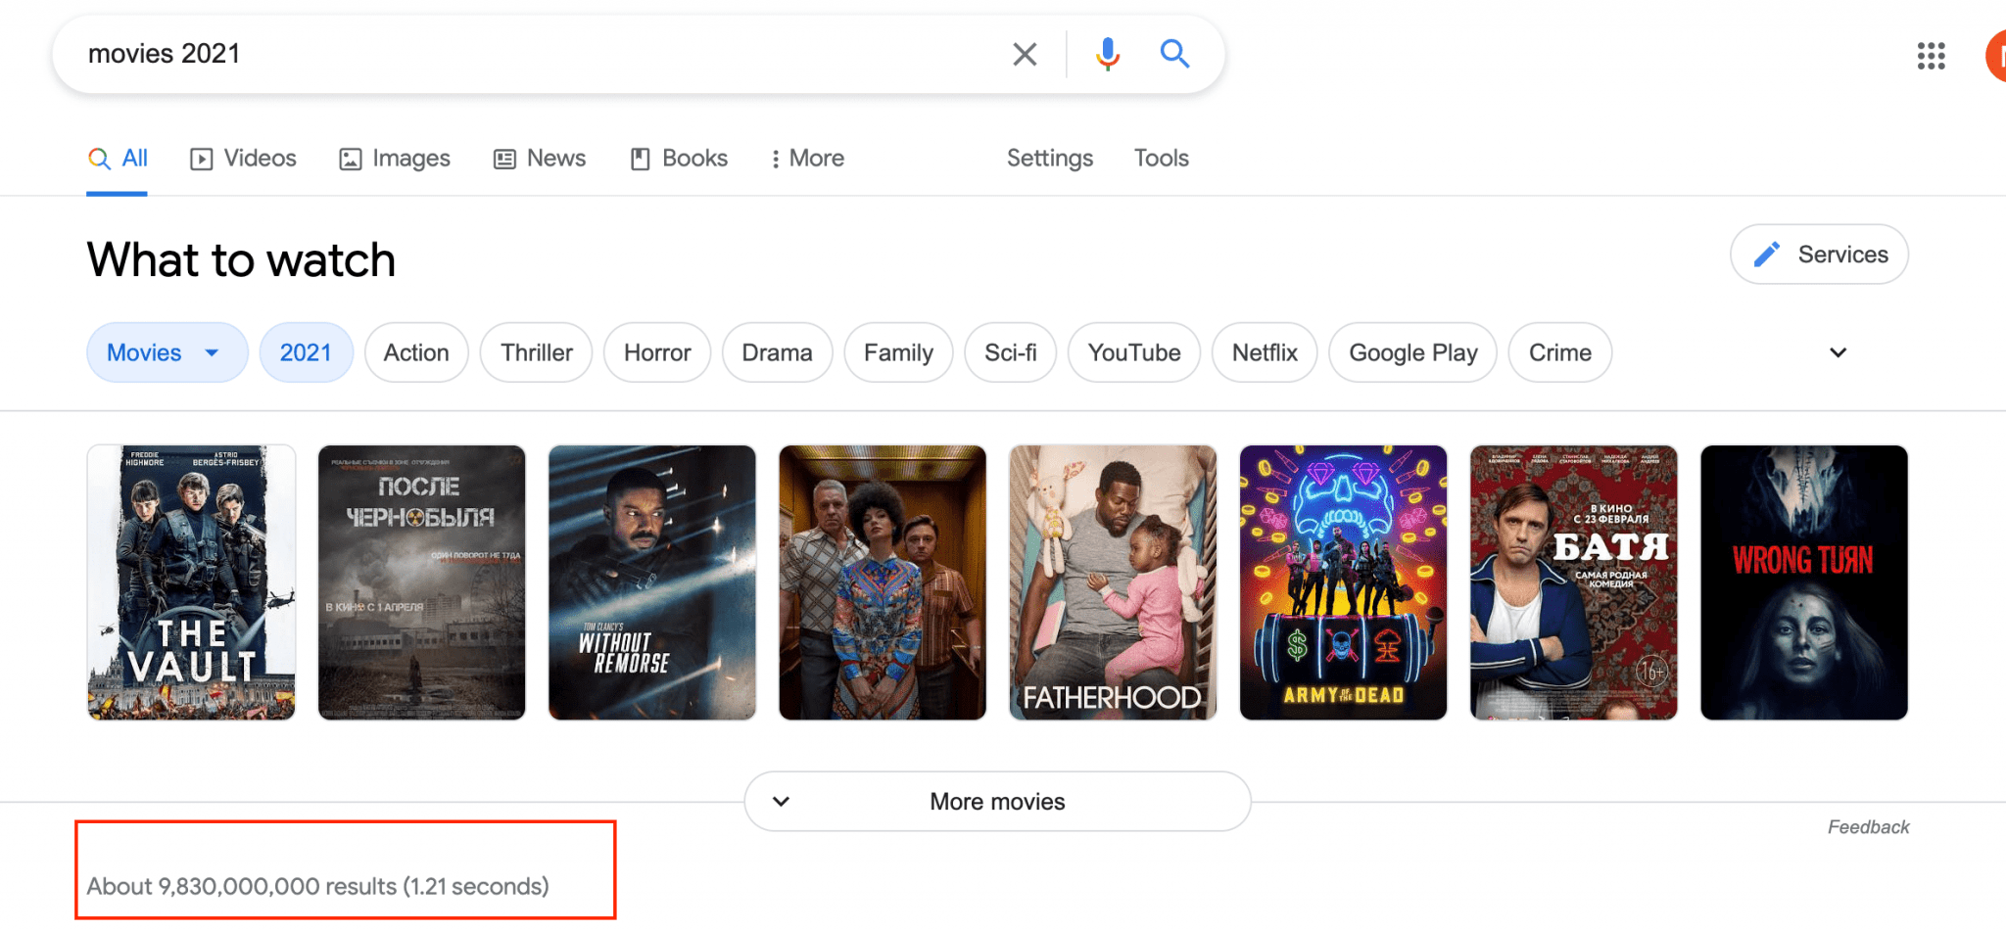Click the Books tab bookmark icon
The height and width of the screenshot is (930, 2006).
point(641,158)
